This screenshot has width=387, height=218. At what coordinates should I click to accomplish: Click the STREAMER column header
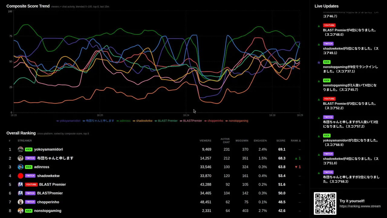point(25,140)
